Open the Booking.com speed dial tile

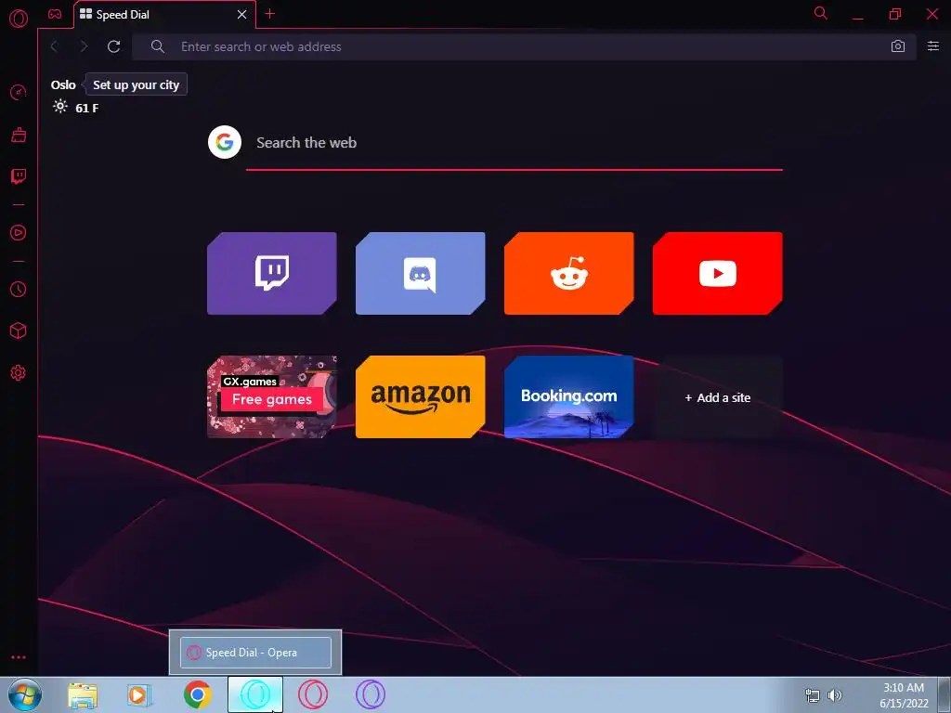[x=569, y=397]
